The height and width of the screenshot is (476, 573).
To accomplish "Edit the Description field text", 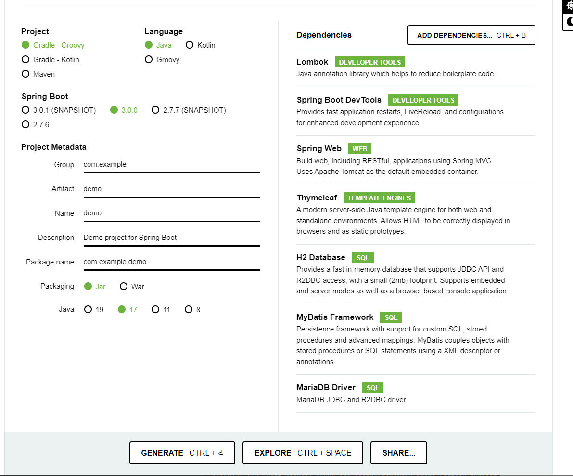I will click(x=172, y=238).
